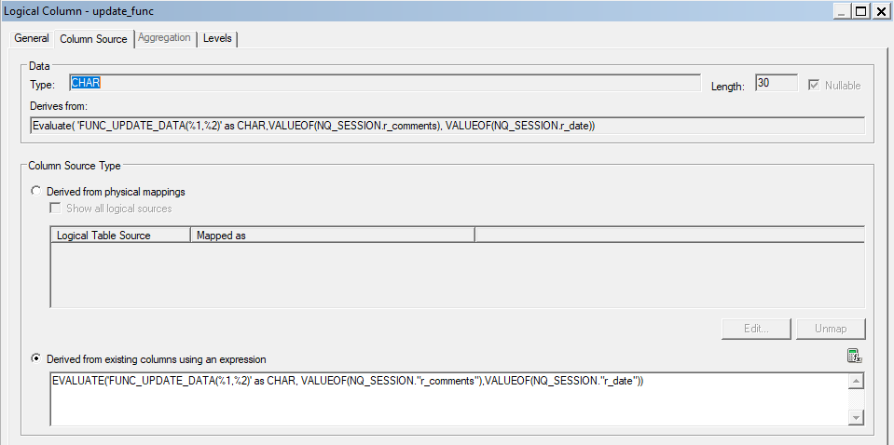Switch to the General tab

pos(32,38)
